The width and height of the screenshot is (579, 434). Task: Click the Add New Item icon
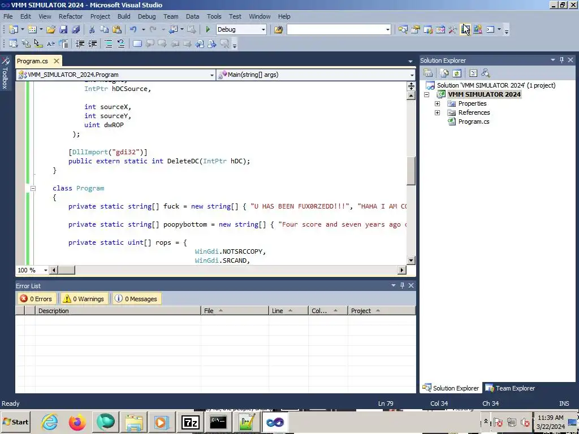coord(32,29)
